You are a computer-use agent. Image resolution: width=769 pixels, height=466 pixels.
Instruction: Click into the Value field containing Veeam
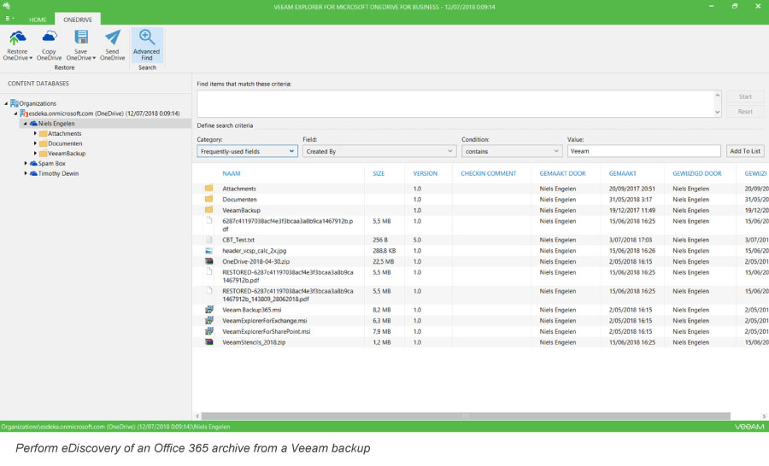pyautogui.click(x=644, y=151)
